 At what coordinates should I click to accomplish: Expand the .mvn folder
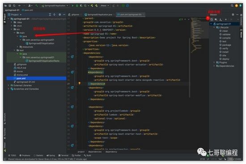pyautogui.click(x=12, y=26)
